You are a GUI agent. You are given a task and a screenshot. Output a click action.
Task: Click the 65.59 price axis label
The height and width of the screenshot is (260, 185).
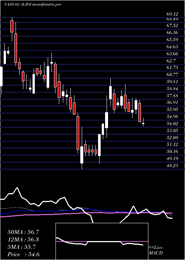point(172,40)
